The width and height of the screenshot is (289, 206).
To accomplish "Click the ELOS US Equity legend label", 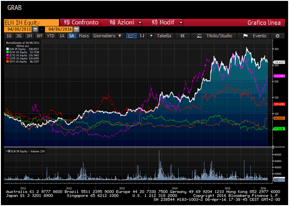I will (x=18, y=52).
